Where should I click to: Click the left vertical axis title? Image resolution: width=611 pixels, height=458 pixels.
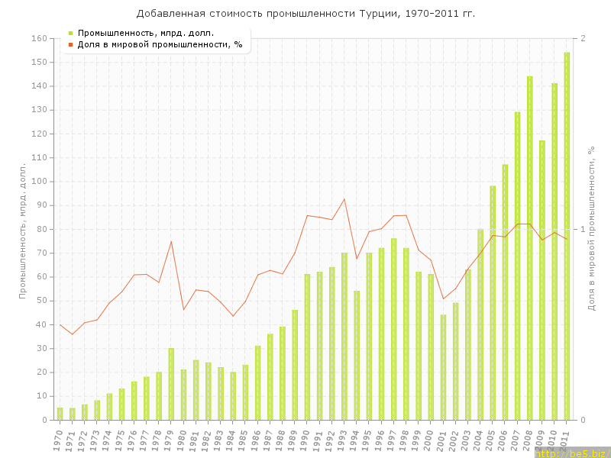point(23,229)
